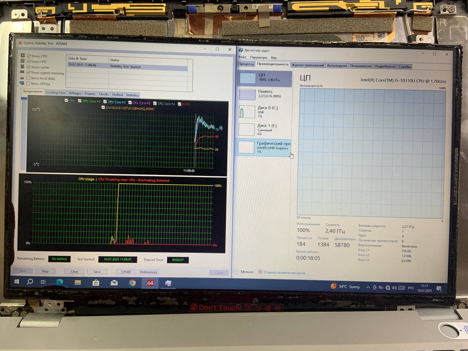Select the Память performance thumbnail
Screen dimensions: 468x351
click(264, 94)
